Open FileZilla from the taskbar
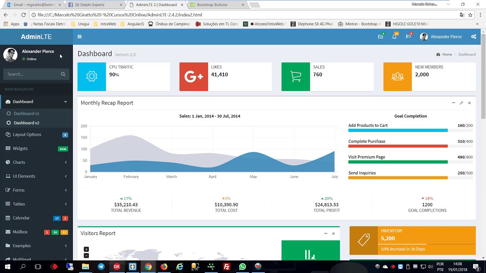The height and width of the screenshot is (273, 486). pos(227,267)
